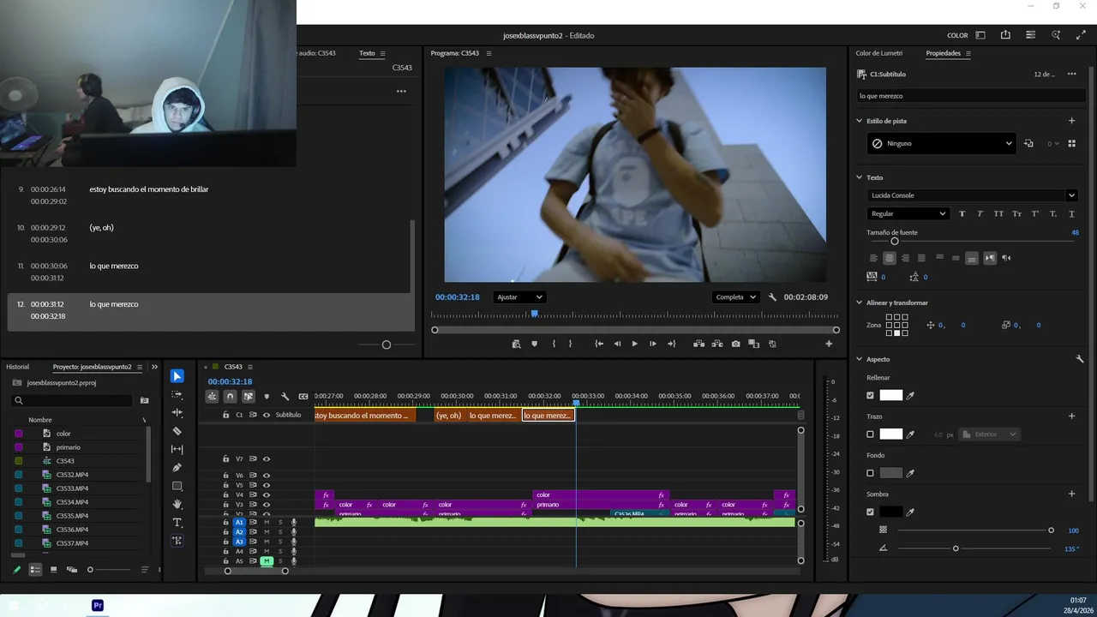
Task: Toggle Linked Selection in timeline
Action: pos(248,397)
